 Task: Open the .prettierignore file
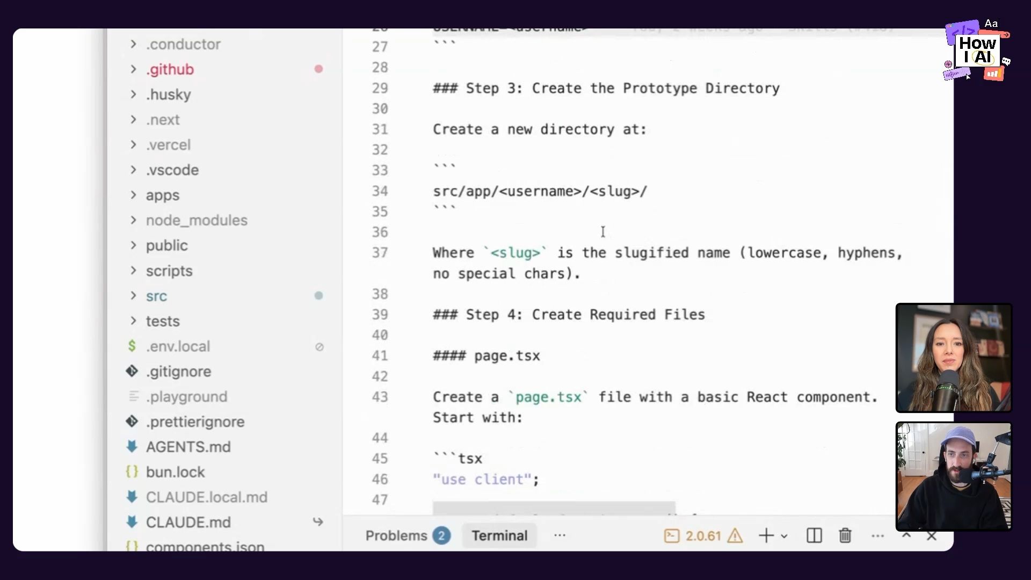(x=195, y=422)
